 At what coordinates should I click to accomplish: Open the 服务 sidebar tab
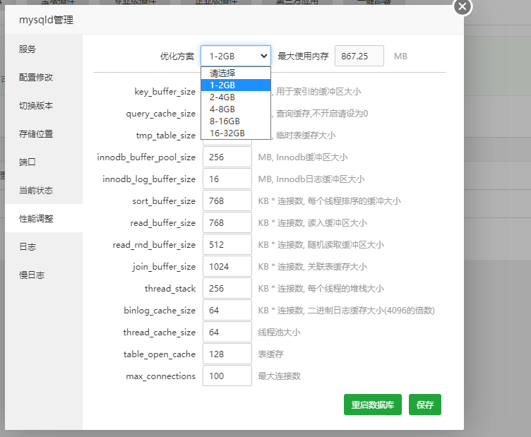[x=44, y=49]
